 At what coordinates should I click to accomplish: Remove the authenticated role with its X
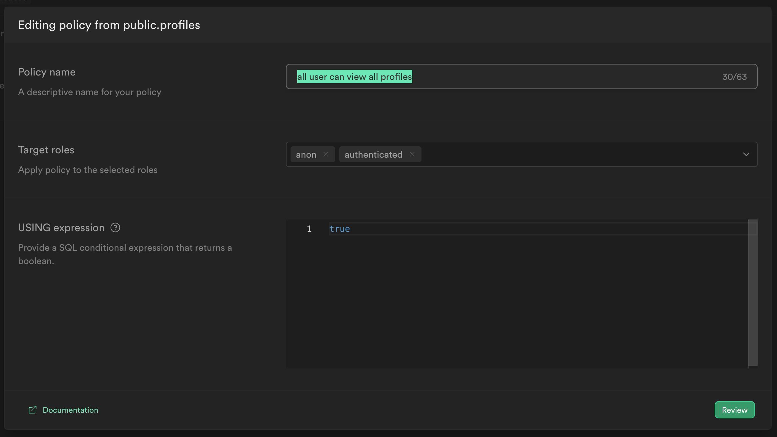(412, 154)
